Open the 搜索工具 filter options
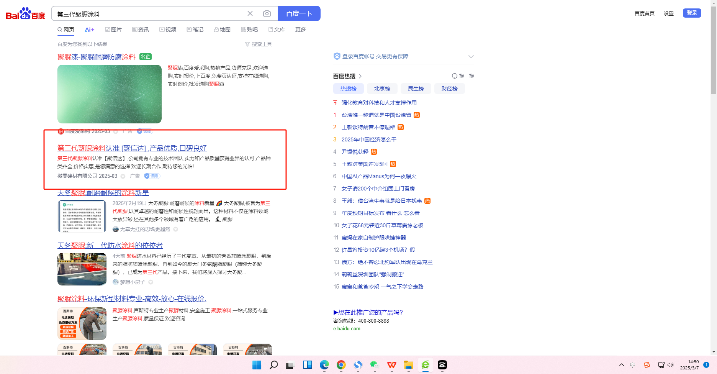The width and height of the screenshot is (717, 374). (x=259, y=44)
